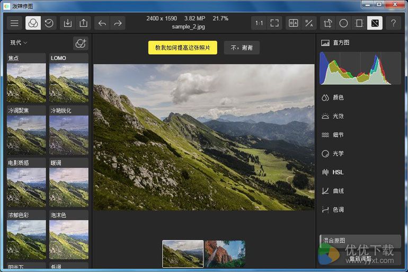Apply the 泡沫色 preset
The width and height of the screenshot is (408, 272).
pos(69,235)
